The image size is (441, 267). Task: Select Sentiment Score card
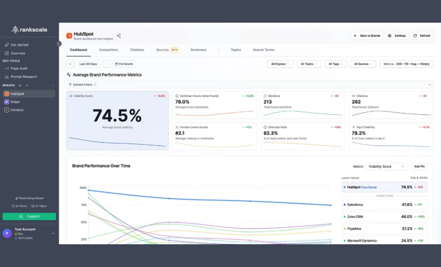click(x=214, y=105)
